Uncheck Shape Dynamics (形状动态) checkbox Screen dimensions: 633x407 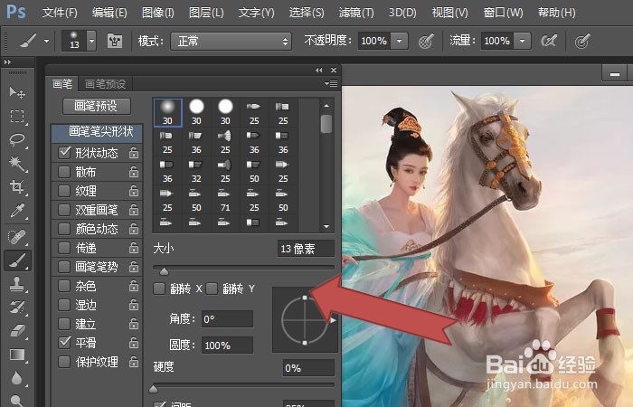click(x=64, y=153)
